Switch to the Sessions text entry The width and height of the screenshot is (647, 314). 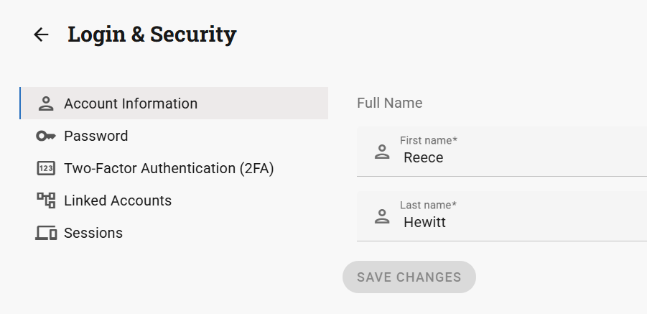[x=93, y=233]
